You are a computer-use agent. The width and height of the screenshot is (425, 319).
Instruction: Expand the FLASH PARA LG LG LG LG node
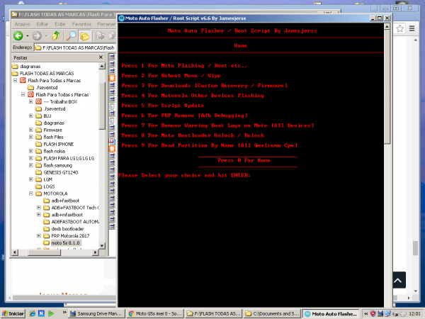[x=31, y=158]
